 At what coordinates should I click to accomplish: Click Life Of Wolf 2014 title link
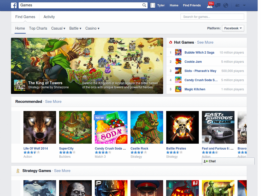point(36,148)
